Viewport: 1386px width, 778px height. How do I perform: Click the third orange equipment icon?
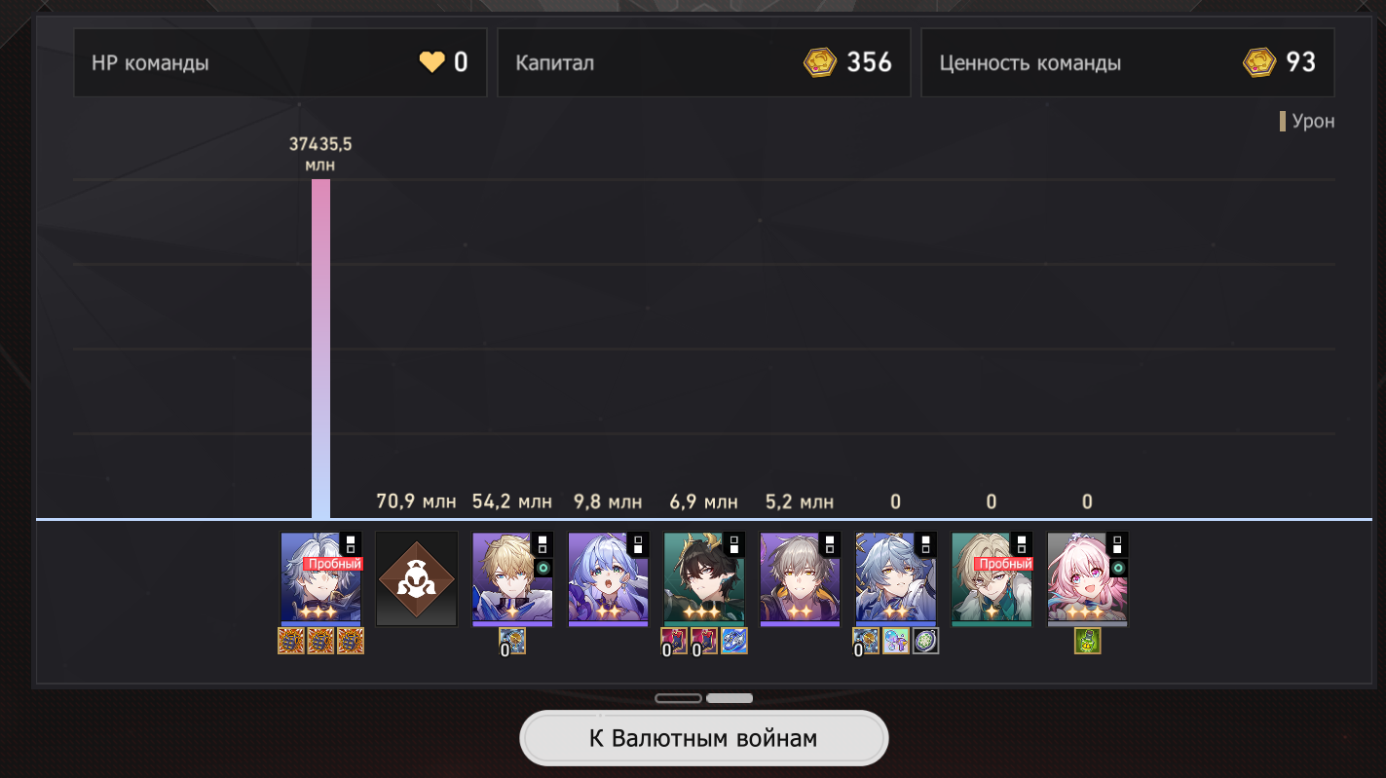coord(351,641)
